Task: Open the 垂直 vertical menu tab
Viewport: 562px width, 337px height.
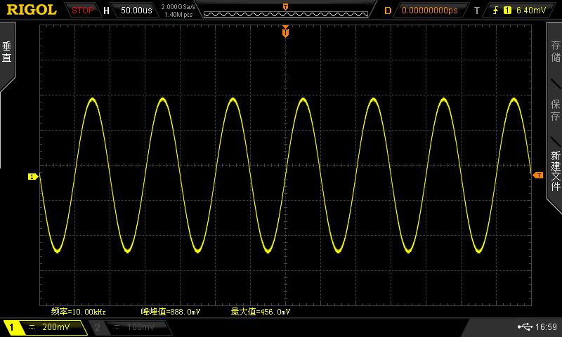Action: click(x=7, y=52)
